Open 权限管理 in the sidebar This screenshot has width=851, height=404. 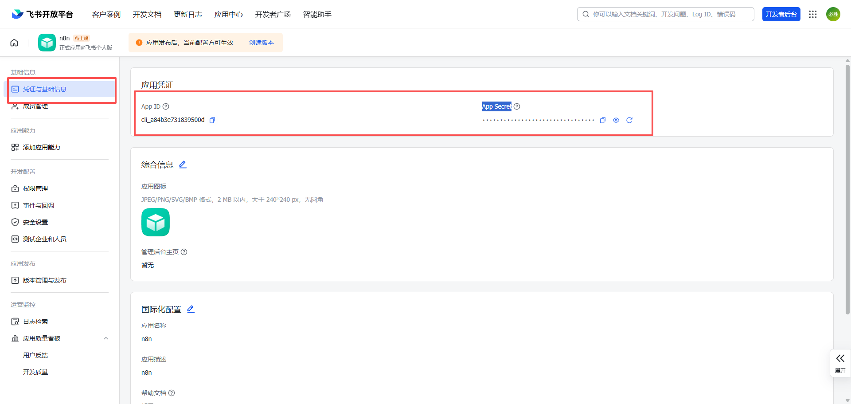(x=35, y=188)
